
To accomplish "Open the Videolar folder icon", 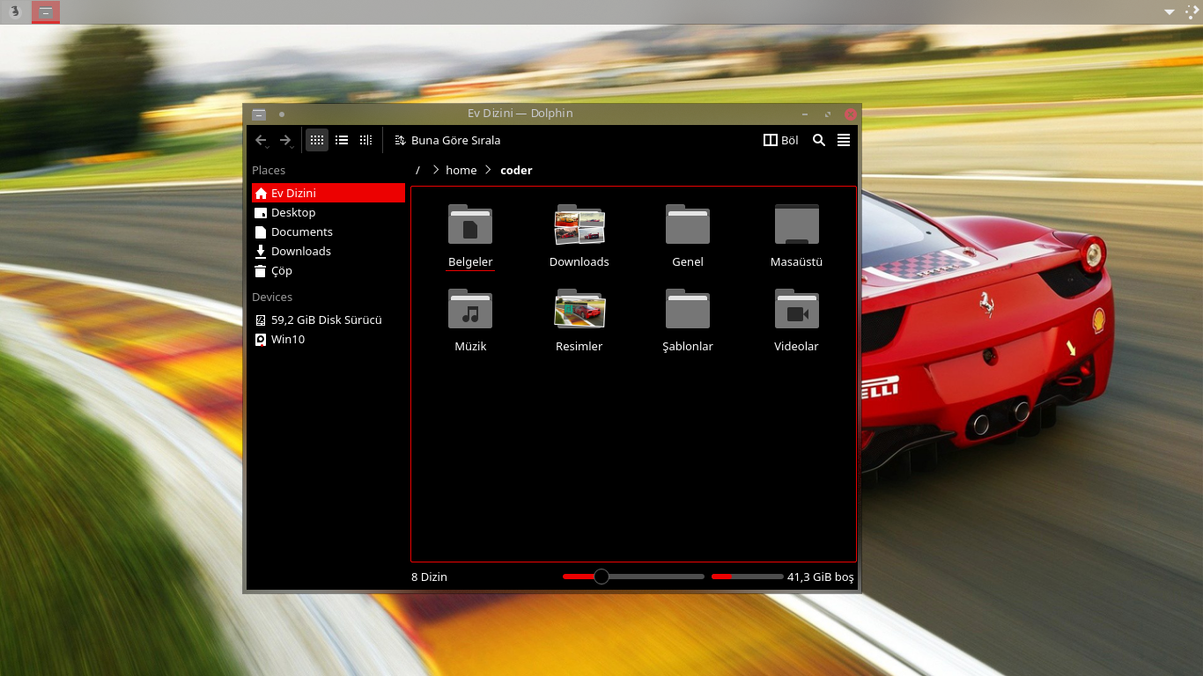I will pos(796,310).
